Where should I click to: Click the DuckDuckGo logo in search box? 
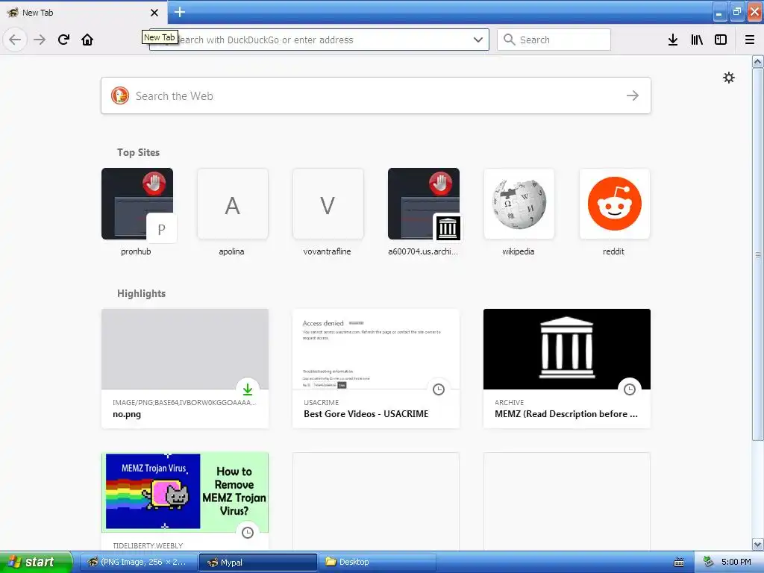pyautogui.click(x=120, y=95)
